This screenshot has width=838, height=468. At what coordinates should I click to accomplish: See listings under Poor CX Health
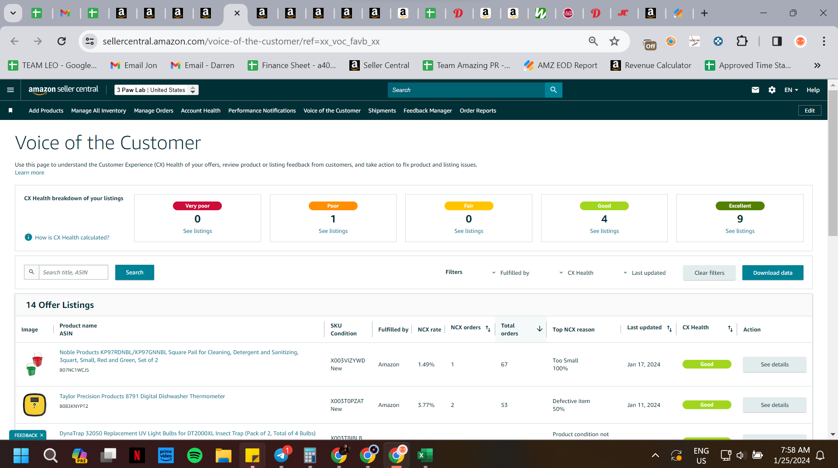click(333, 231)
